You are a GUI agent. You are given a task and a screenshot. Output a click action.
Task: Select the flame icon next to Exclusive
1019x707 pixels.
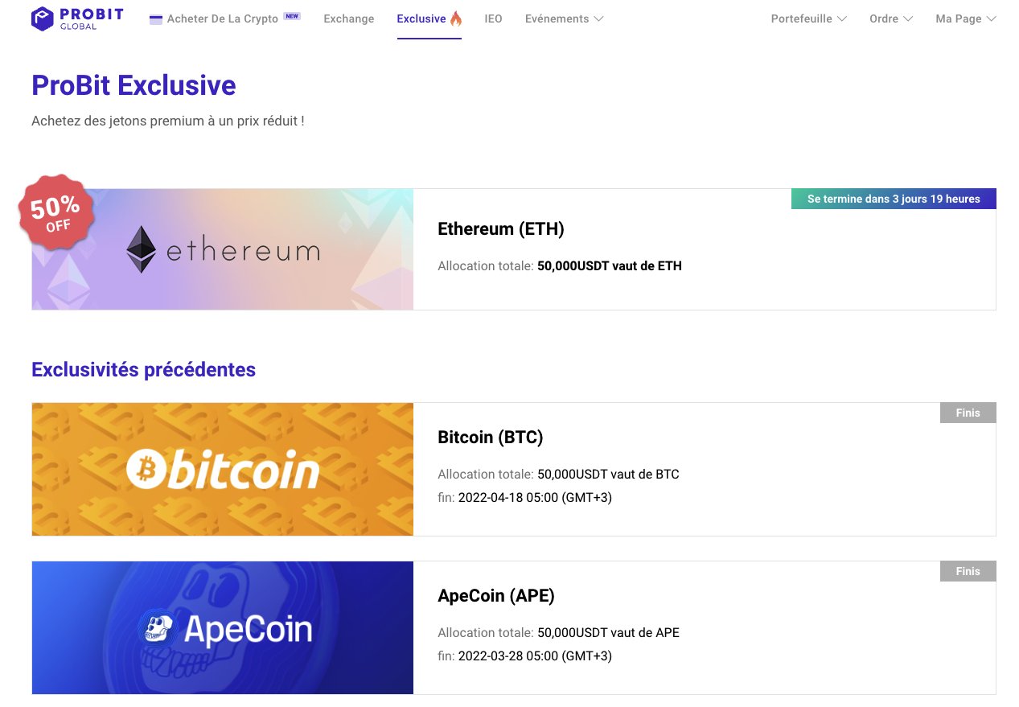click(x=455, y=18)
